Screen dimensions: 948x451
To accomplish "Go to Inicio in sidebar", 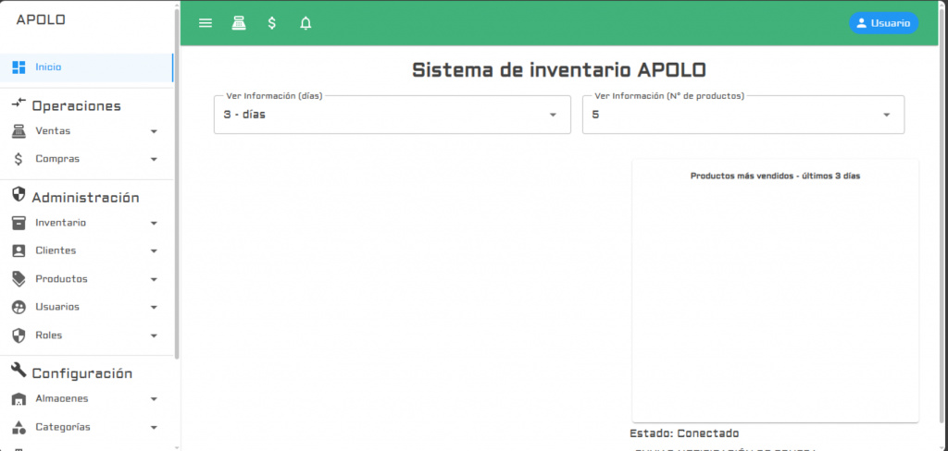I will pos(48,67).
